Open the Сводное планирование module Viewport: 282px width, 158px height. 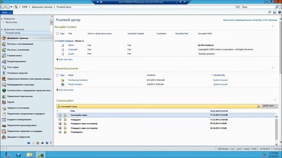[19, 119]
